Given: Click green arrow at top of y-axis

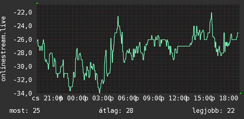Looking at the screenshot, I should (x=37, y=3).
